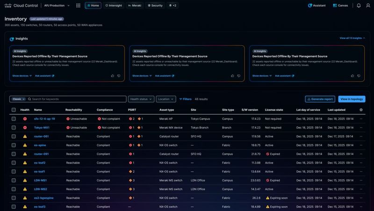Open the notifications bell

[359, 6]
